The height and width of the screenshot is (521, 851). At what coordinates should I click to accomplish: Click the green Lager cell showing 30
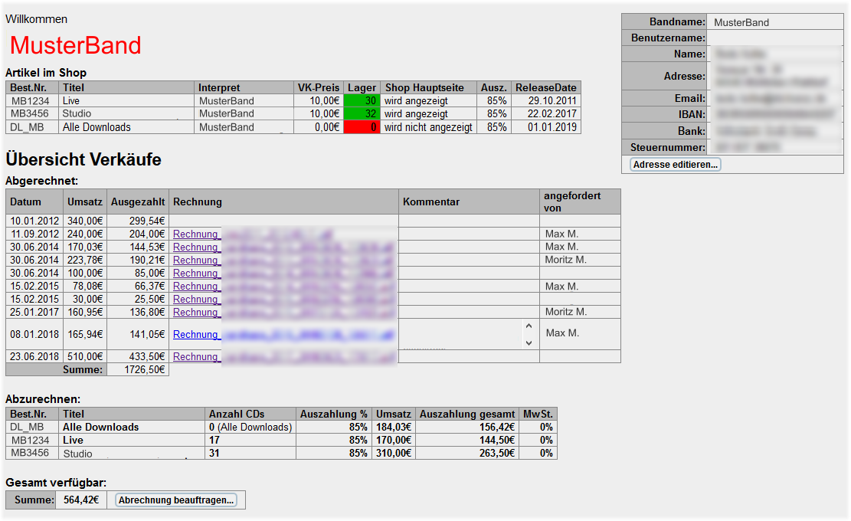pyautogui.click(x=362, y=100)
